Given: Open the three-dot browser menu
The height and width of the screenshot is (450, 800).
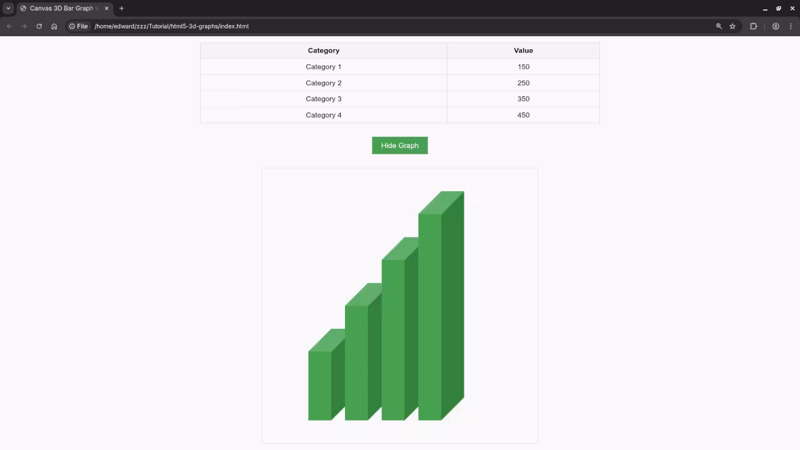Looking at the screenshot, I should pos(791,26).
